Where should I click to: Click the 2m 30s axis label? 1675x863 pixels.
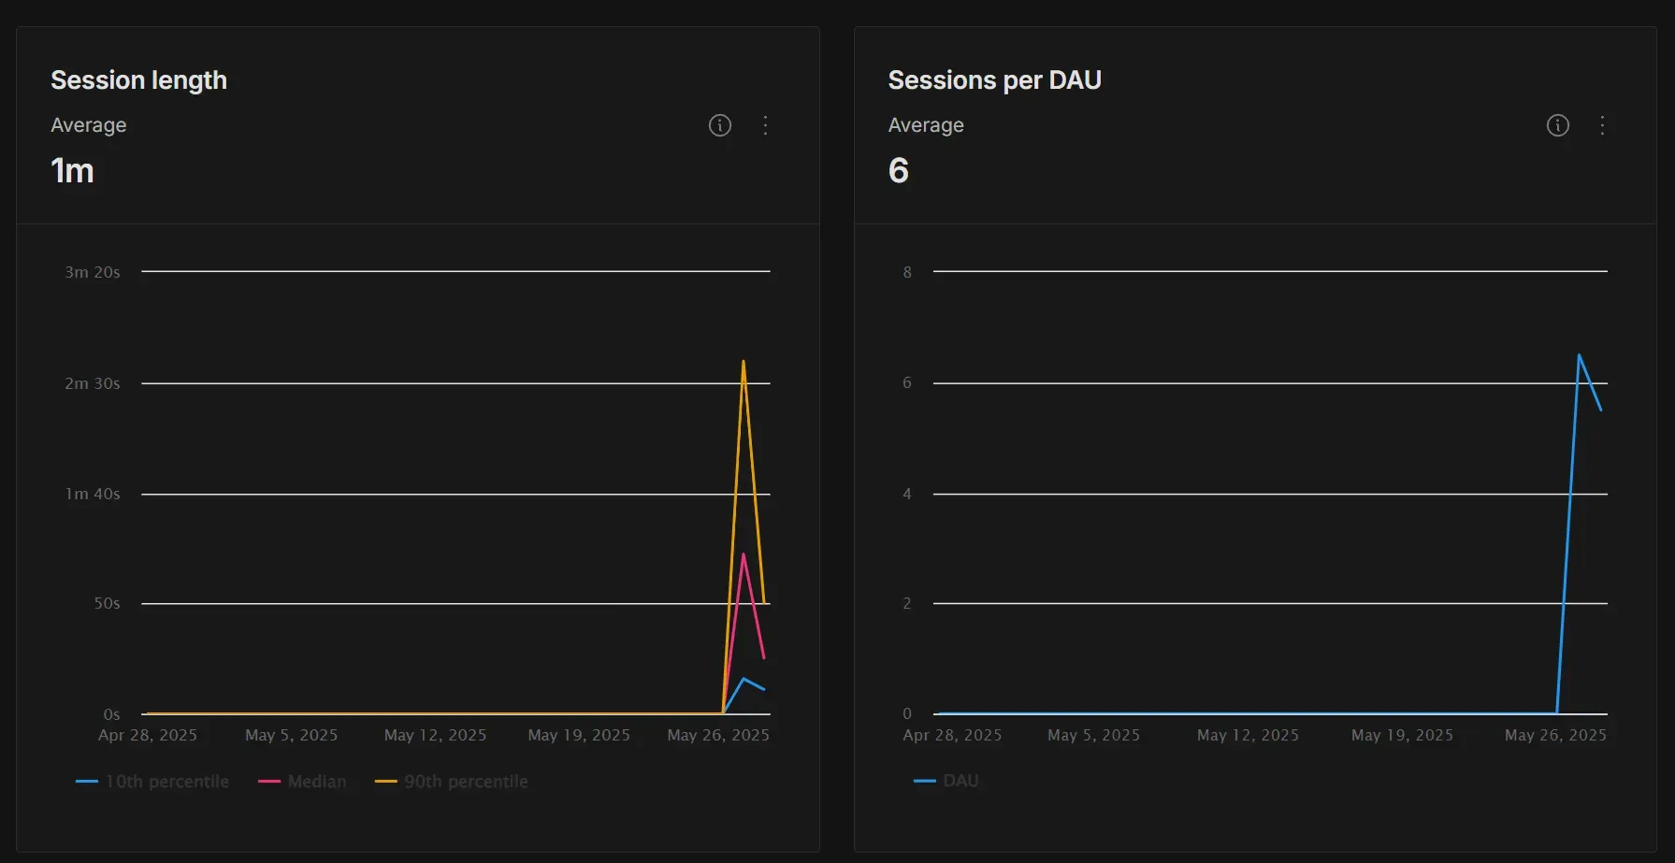click(93, 383)
